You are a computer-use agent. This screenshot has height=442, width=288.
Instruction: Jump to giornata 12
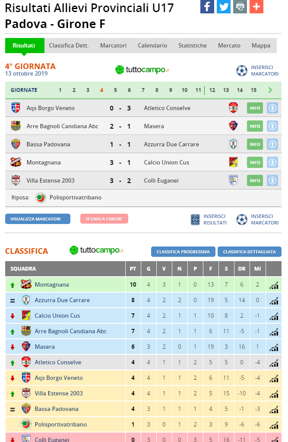(212, 90)
